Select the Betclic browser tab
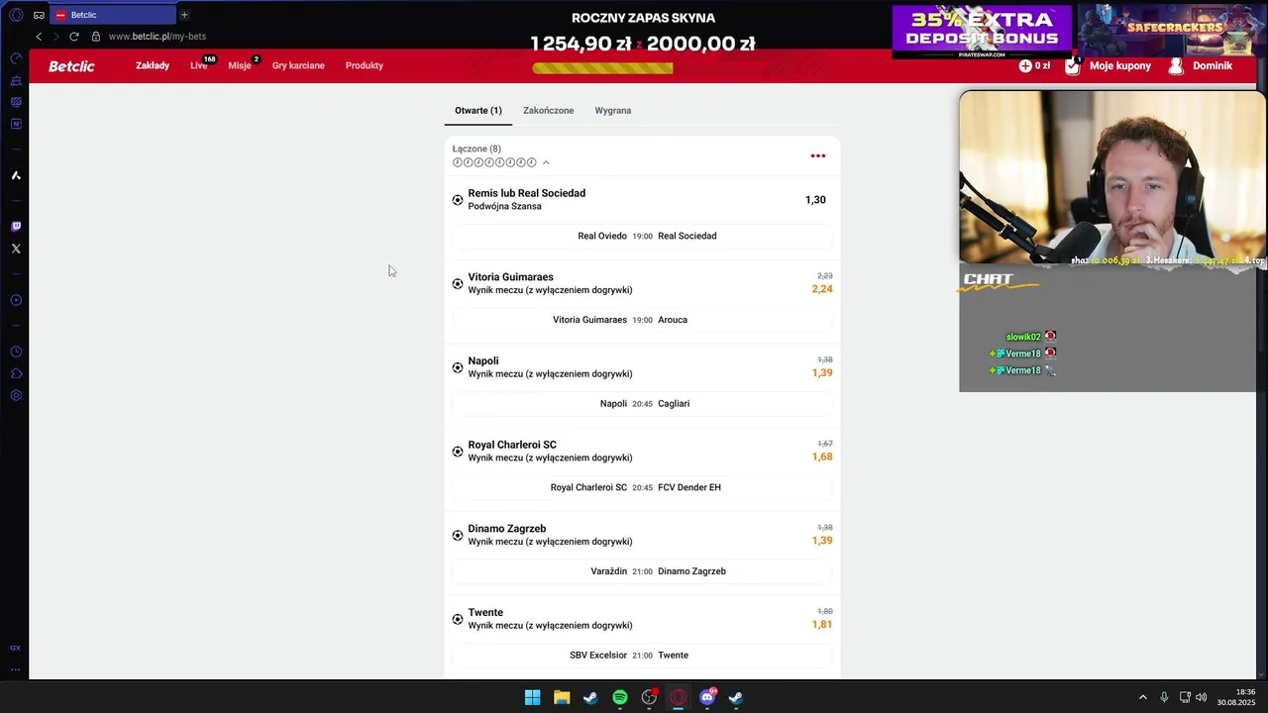 tap(111, 15)
